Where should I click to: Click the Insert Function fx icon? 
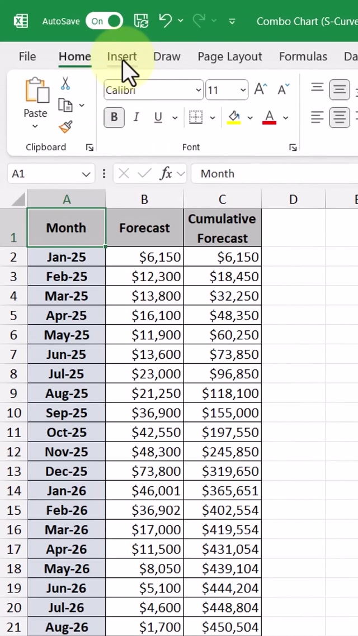tap(166, 174)
